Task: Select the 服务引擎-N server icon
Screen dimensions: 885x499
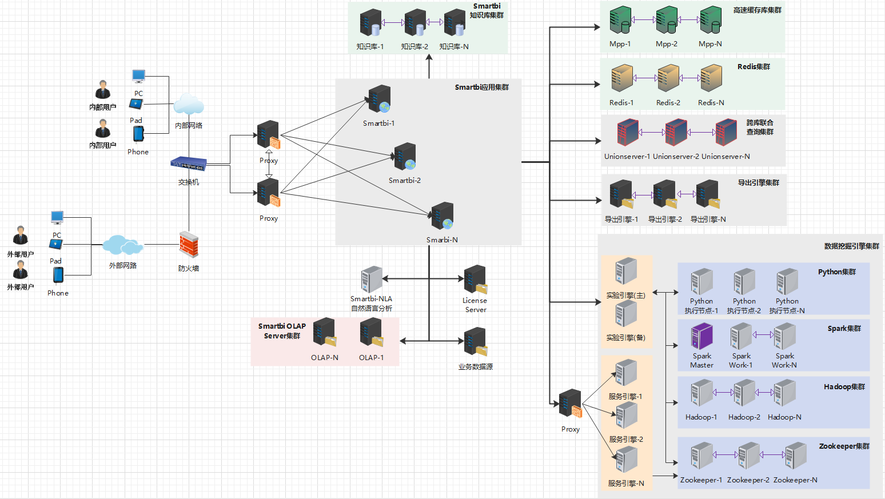Action: [626, 460]
